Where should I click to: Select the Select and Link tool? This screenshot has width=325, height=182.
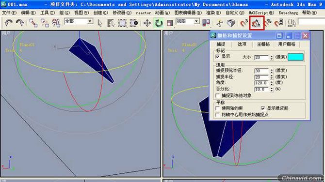point(33,23)
